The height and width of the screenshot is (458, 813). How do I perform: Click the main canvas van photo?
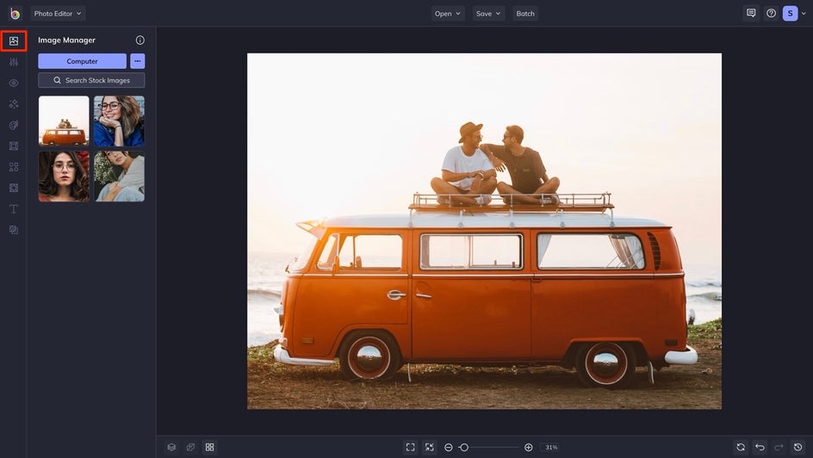click(x=484, y=231)
